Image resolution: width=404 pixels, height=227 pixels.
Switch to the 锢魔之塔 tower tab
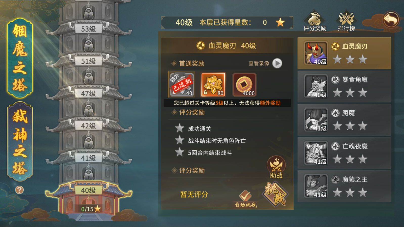coord(20,58)
